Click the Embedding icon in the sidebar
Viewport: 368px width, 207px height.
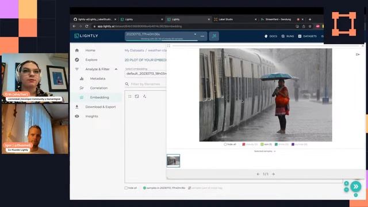82,97
